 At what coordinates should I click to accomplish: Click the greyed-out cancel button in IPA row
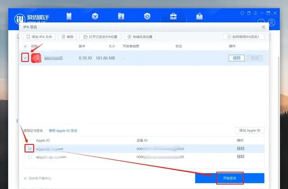[255, 58]
